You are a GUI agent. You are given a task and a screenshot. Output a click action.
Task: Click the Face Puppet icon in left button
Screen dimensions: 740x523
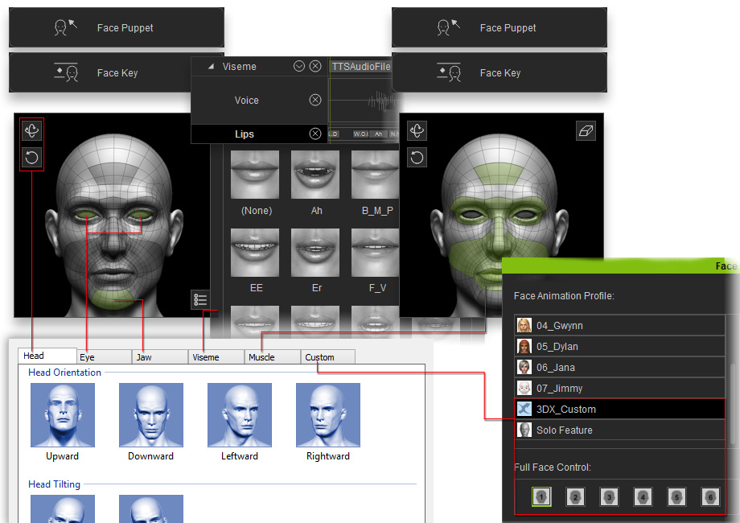pyautogui.click(x=66, y=27)
